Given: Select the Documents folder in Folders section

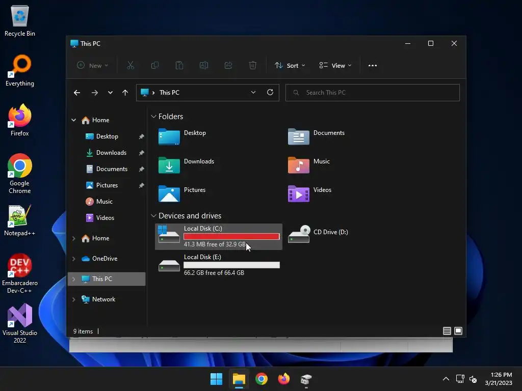Looking at the screenshot, I should [316, 136].
